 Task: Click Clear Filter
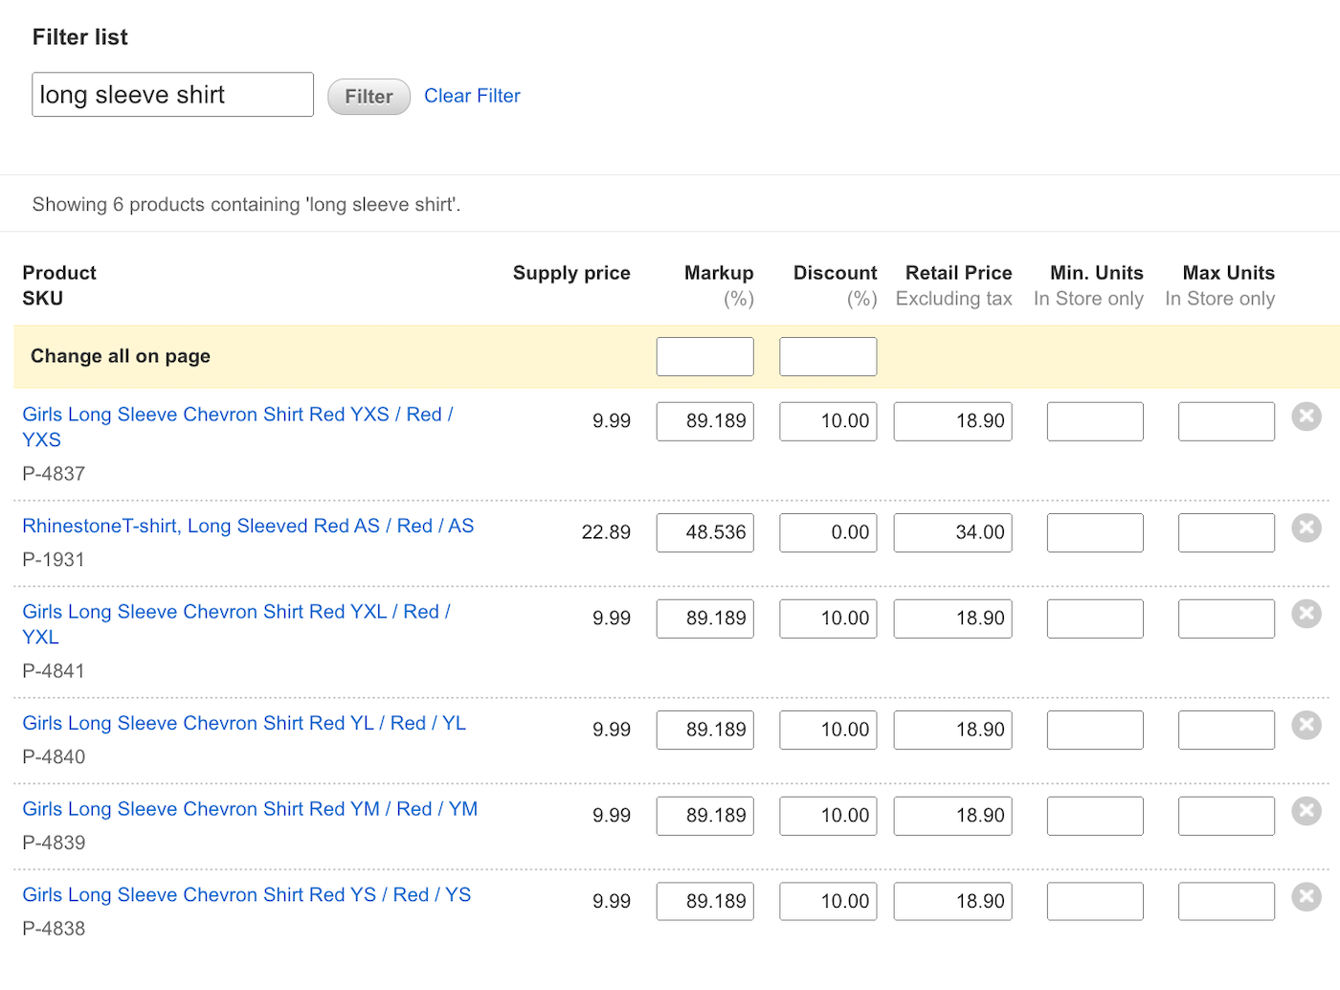coord(472,96)
